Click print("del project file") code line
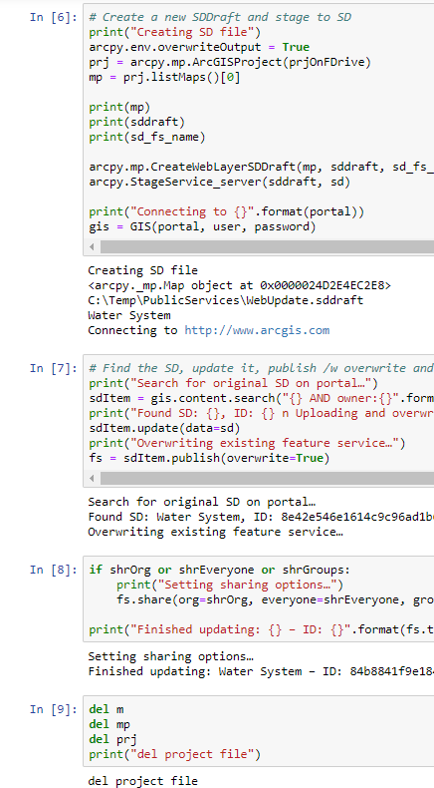The height and width of the screenshot is (788, 434). click(x=175, y=754)
